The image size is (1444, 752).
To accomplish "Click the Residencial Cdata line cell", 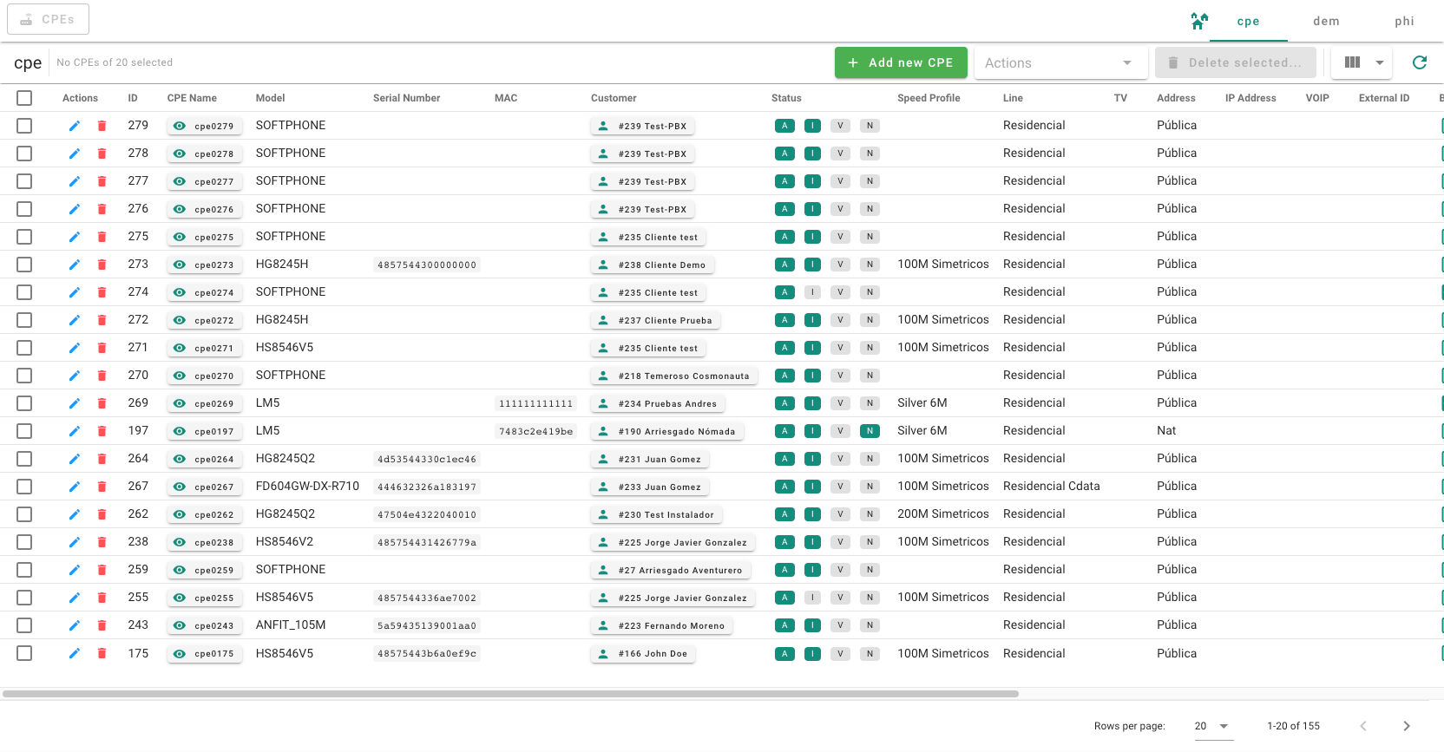I will 1052,487.
